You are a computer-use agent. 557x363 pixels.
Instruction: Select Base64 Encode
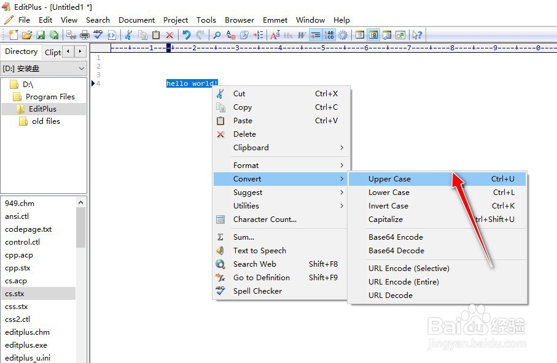click(x=437, y=237)
